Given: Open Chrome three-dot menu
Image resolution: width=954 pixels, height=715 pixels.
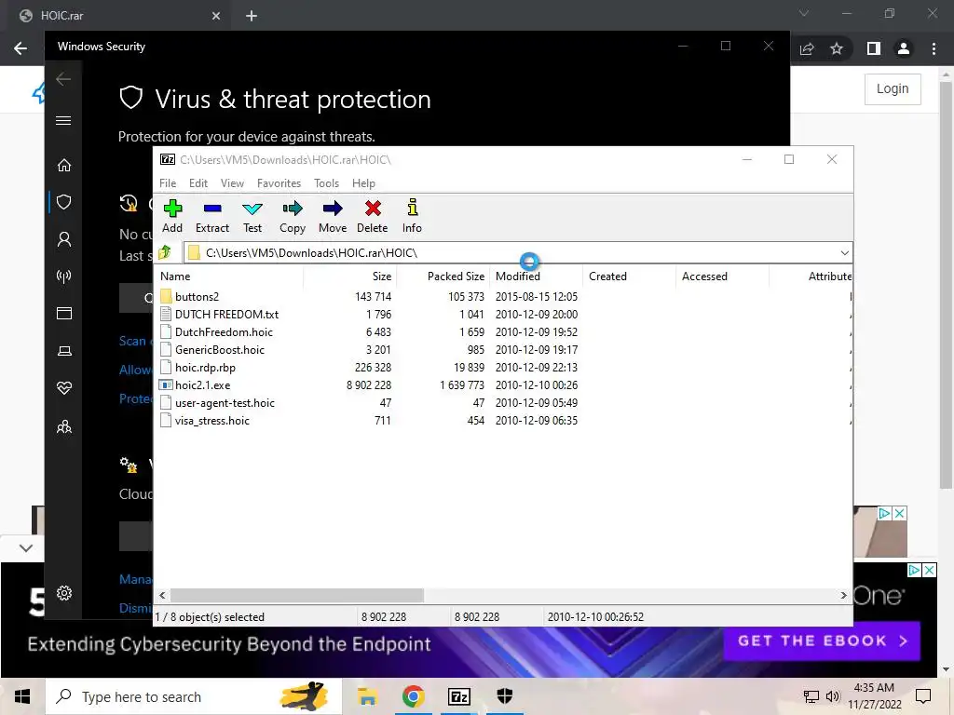Looking at the screenshot, I should click(x=934, y=48).
